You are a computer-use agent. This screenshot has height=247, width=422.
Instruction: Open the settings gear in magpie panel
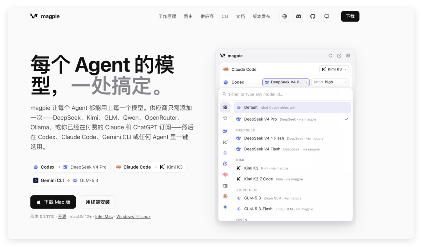[348, 56]
